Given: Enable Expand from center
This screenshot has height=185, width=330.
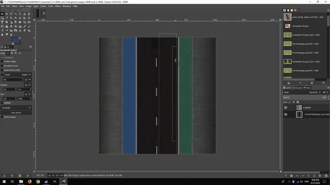Looking at the screenshot, I should pyautogui.click(x=2, y=70).
